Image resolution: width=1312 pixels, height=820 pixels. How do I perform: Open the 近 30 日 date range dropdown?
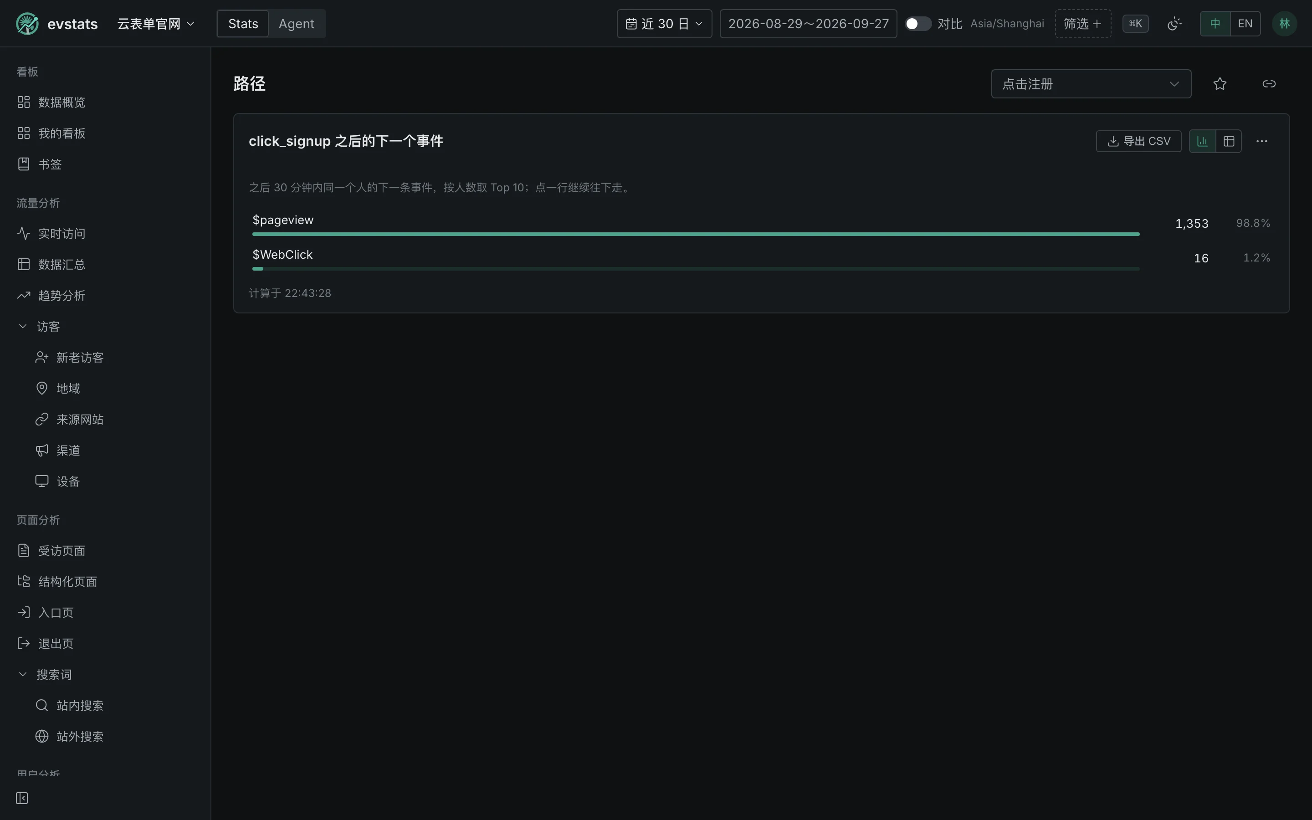[x=664, y=24]
